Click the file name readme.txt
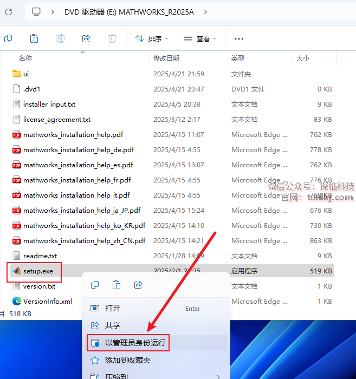Screen dimensions: 356x379 click(x=40, y=256)
